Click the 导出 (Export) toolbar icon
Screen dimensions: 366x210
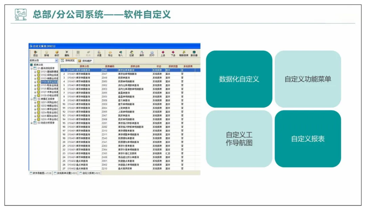coord(110,53)
